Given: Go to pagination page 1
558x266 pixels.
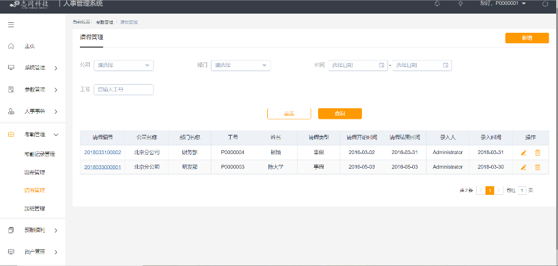Looking at the screenshot, I should tap(490, 191).
